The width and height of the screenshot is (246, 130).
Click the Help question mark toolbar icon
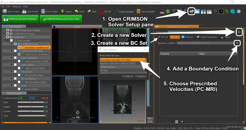239,12
